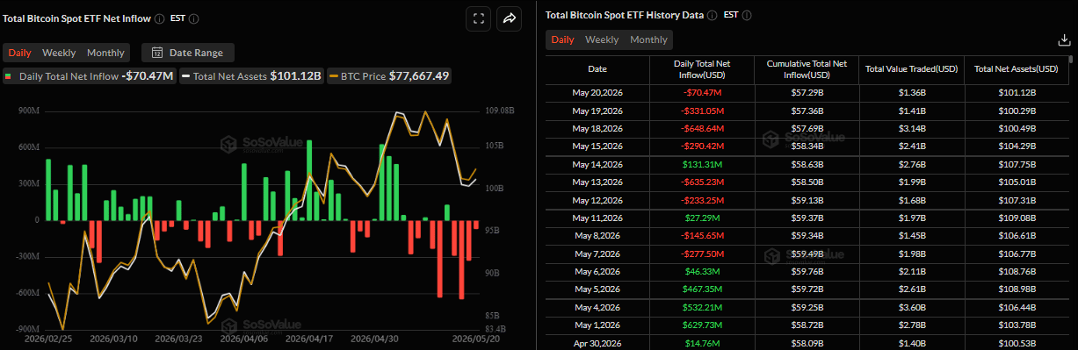Click May 14,2026 date cell

pyautogui.click(x=597, y=164)
